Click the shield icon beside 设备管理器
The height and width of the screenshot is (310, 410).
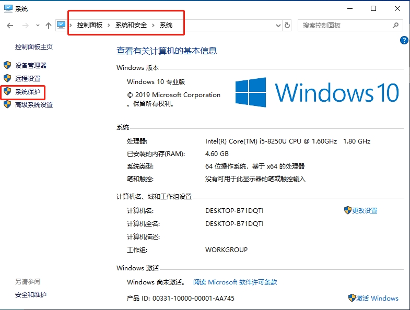click(7, 65)
